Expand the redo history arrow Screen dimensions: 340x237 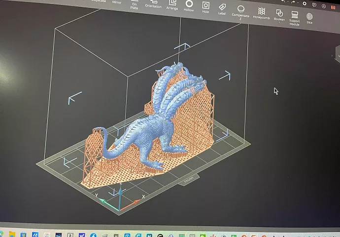tap(298, 3)
